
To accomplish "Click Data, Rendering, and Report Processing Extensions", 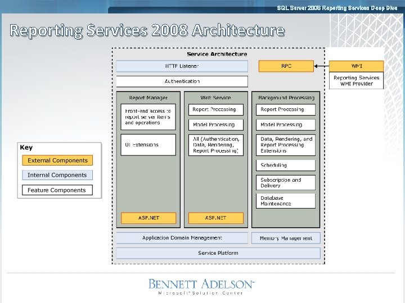I will [x=286, y=145].
